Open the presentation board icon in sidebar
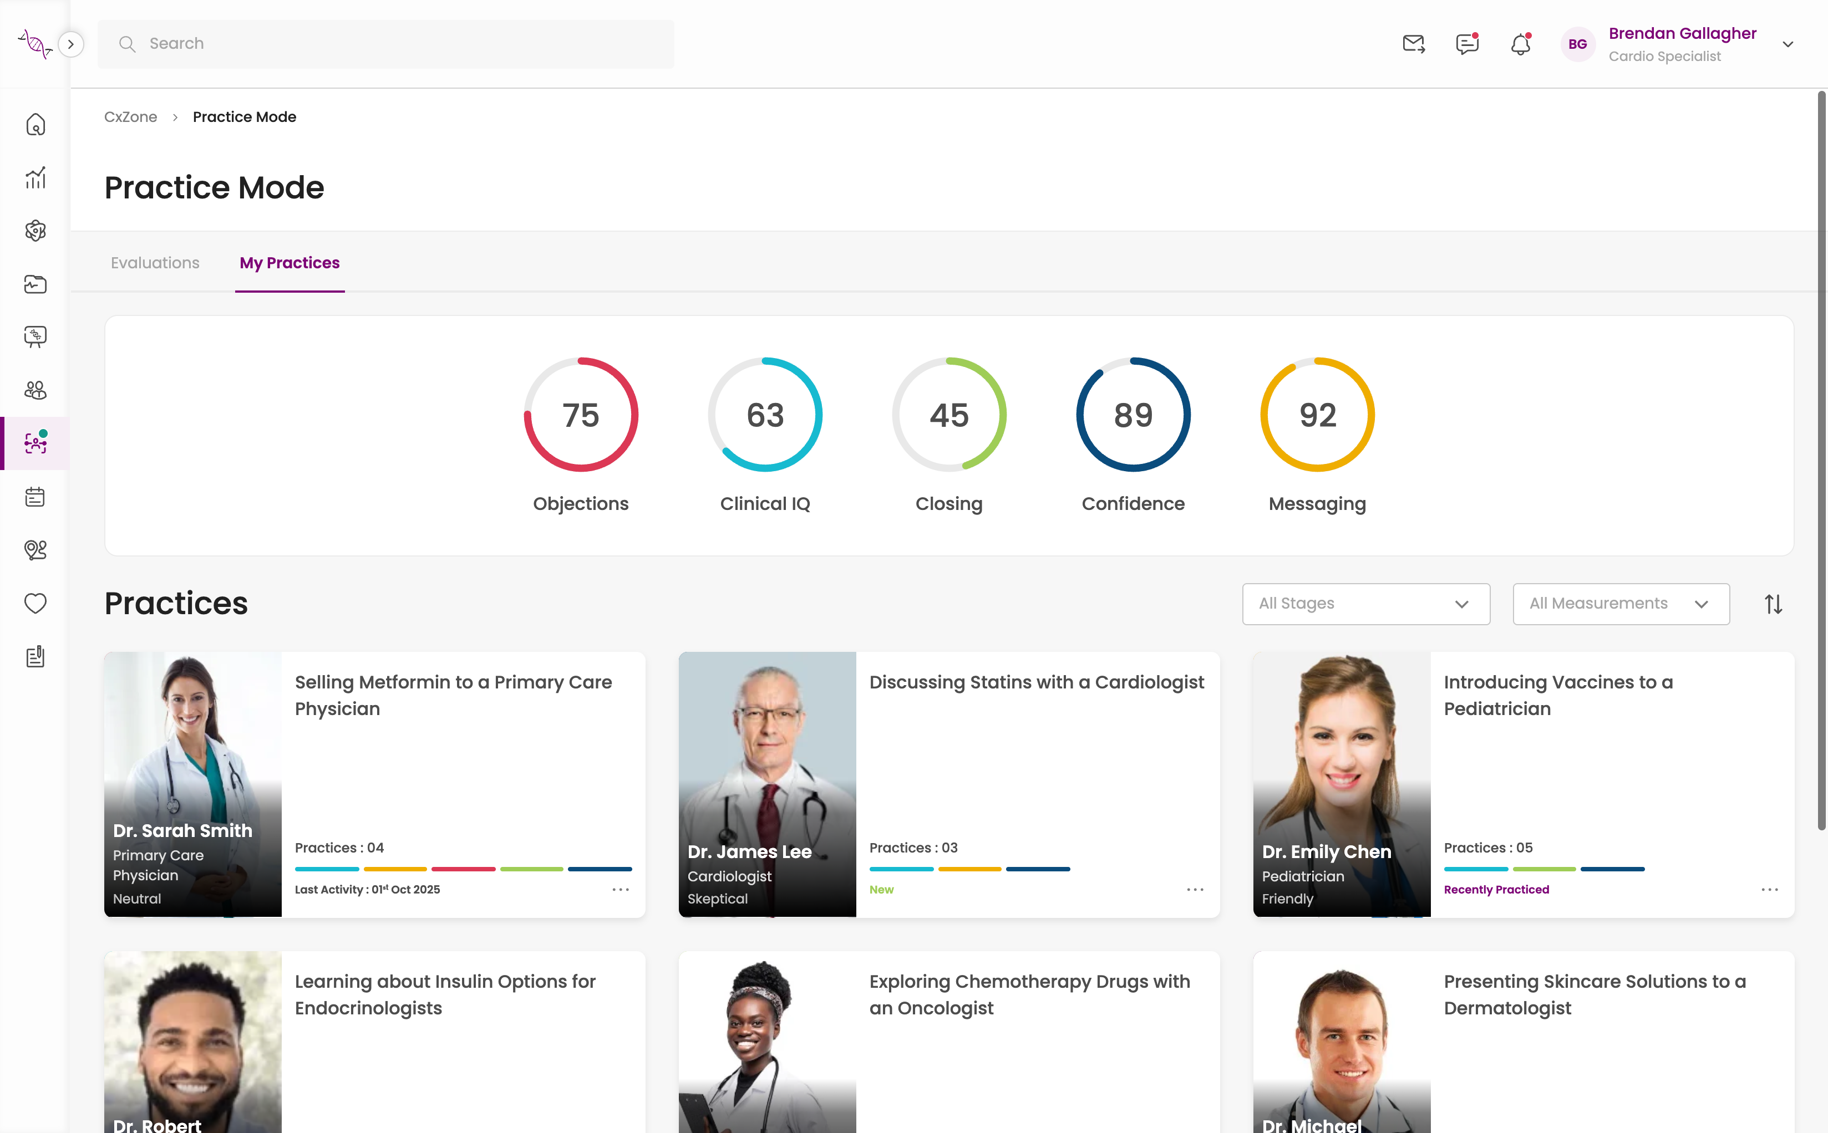1828x1133 pixels. (35, 337)
